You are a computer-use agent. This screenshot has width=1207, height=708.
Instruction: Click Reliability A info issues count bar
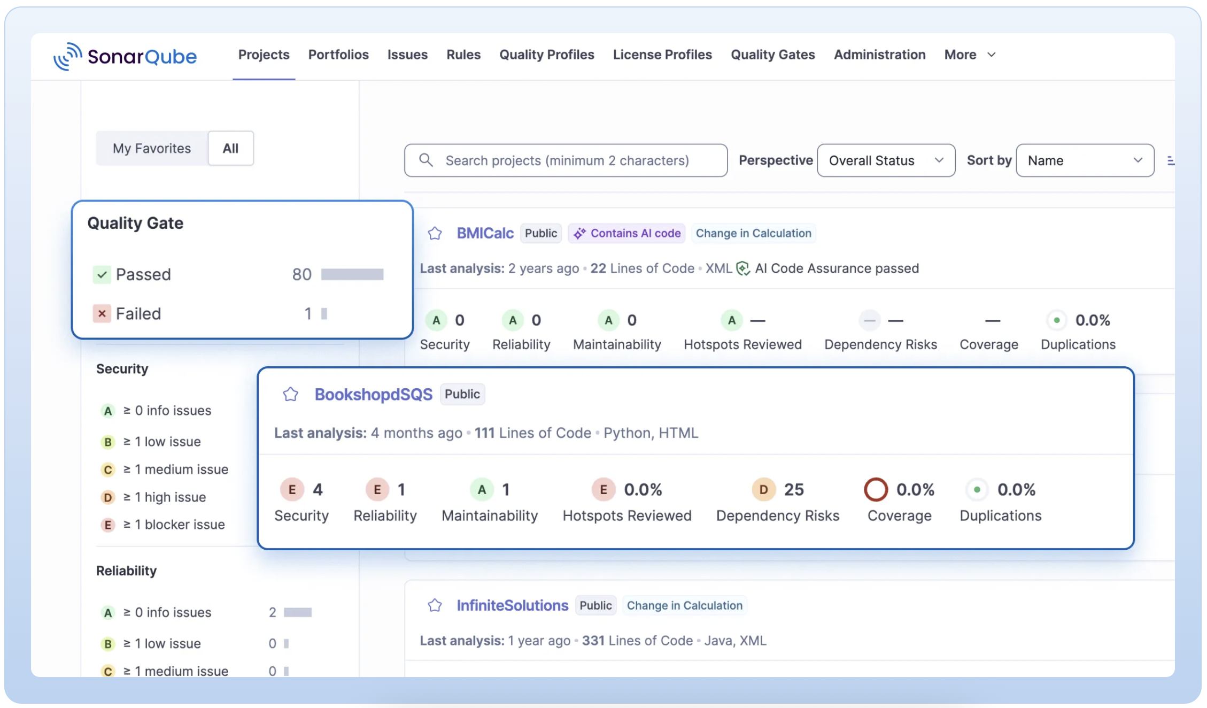pyautogui.click(x=298, y=612)
